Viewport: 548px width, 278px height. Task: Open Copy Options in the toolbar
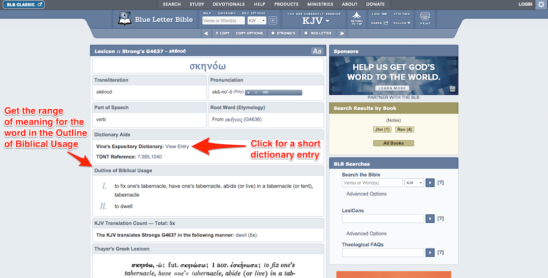[249, 33]
